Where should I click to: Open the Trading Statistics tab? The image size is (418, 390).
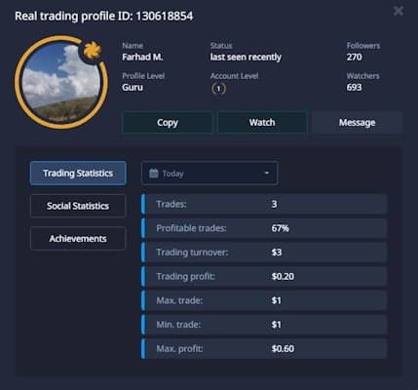[x=78, y=174]
